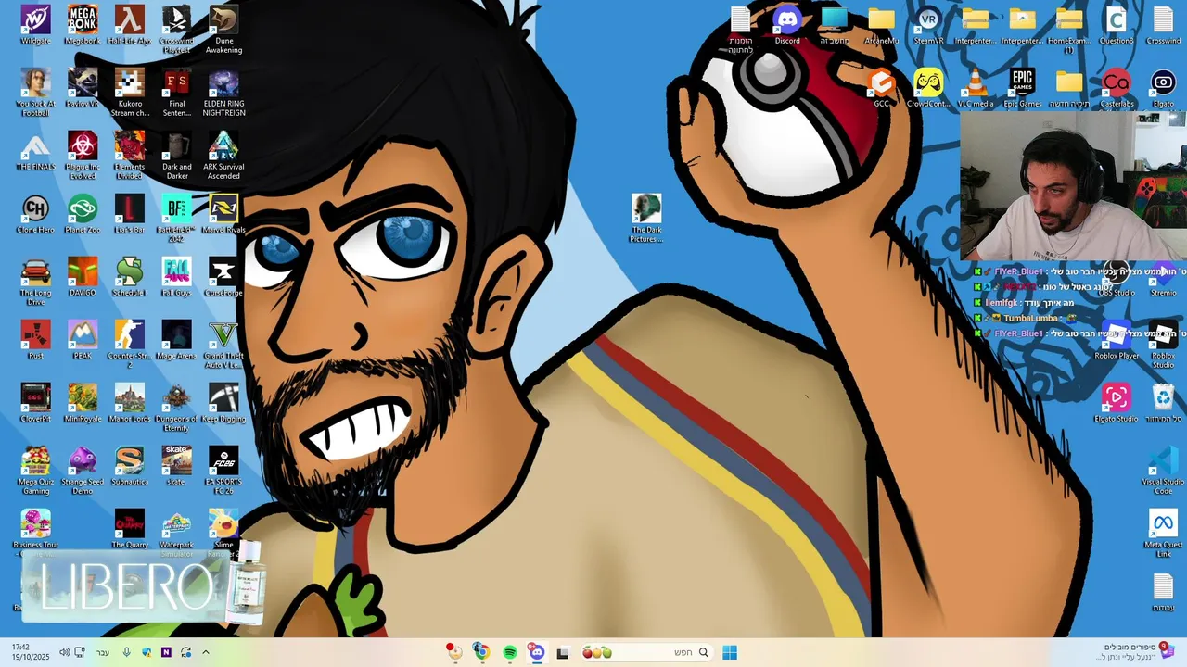1187x667 pixels.
Task: Open the Clone Hero shortcut
Action: point(35,214)
